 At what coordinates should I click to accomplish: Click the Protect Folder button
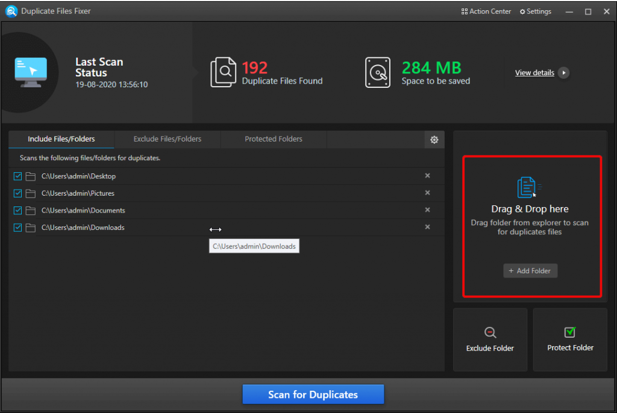tap(570, 340)
